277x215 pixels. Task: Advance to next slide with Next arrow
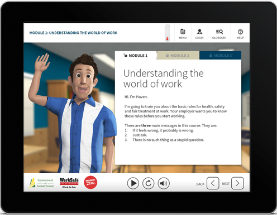(x=237, y=183)
